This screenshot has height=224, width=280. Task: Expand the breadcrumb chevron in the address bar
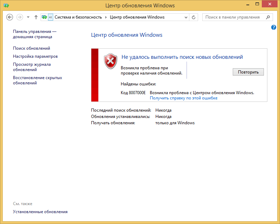50,17
